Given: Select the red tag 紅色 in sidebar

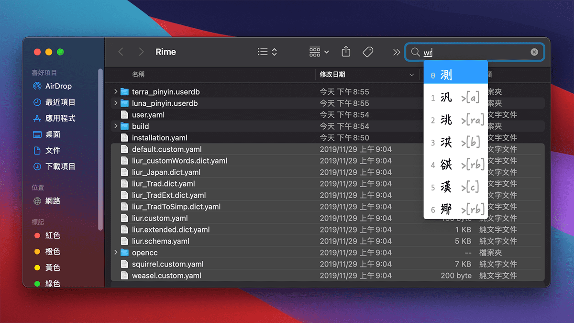Looking at the screenshot, I should point(52,235).
